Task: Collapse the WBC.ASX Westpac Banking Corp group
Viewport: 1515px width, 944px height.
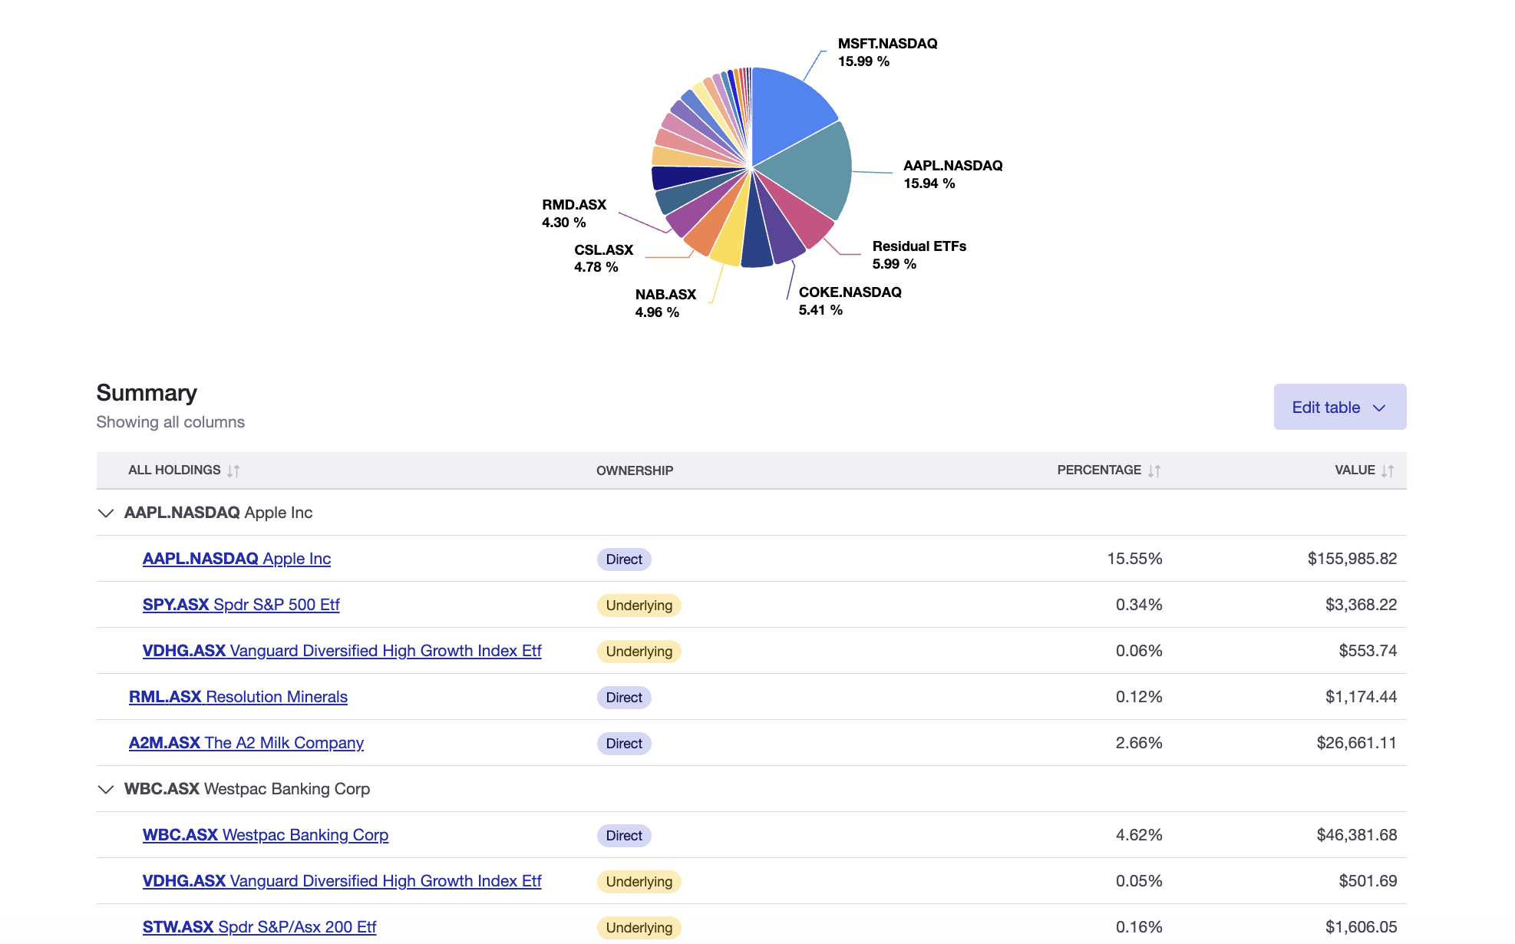Action: [x=105, y=789]
